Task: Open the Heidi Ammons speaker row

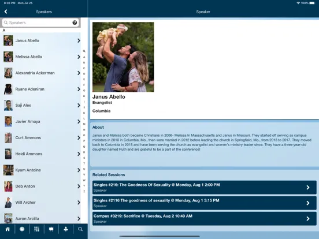Action: [41, 154]
